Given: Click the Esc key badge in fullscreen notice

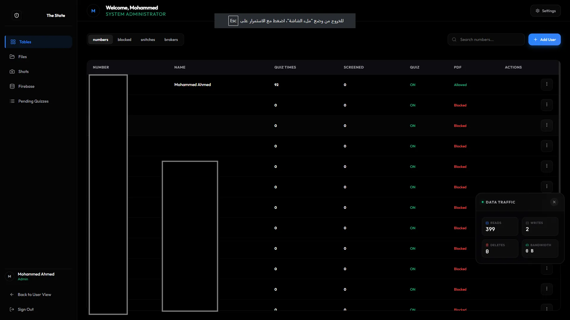Looking at the screenshot, I should 233,21.
